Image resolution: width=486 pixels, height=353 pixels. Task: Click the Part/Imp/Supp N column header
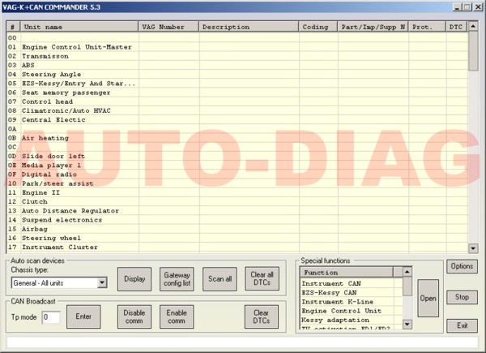point(373,27)
